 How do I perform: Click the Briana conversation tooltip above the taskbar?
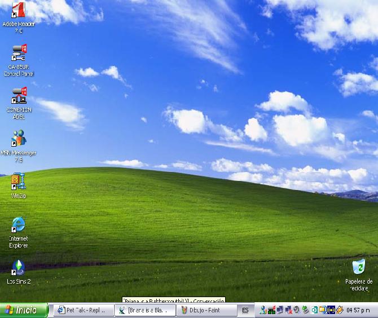[174, 300]
